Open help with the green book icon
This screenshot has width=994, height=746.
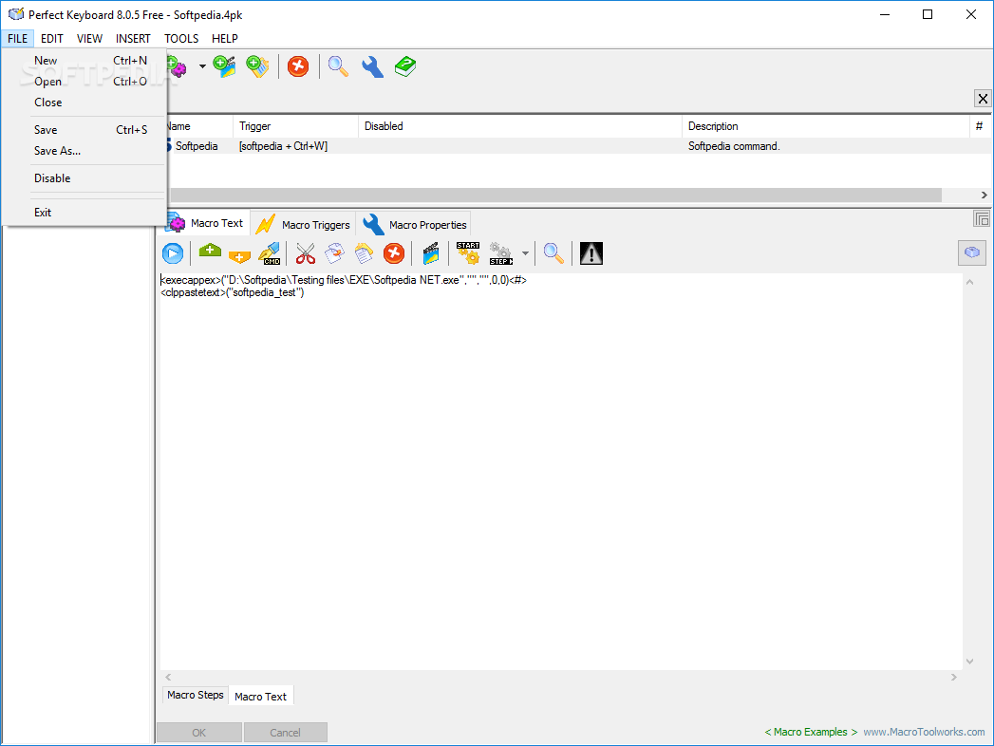pos(405,65)
